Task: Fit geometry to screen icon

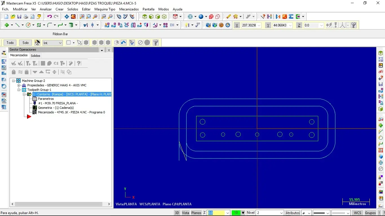Action: 67,17
